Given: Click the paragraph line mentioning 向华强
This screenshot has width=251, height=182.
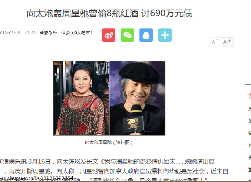Looking at the screenshot, I should pyautogui.click(x=114, y=171).
